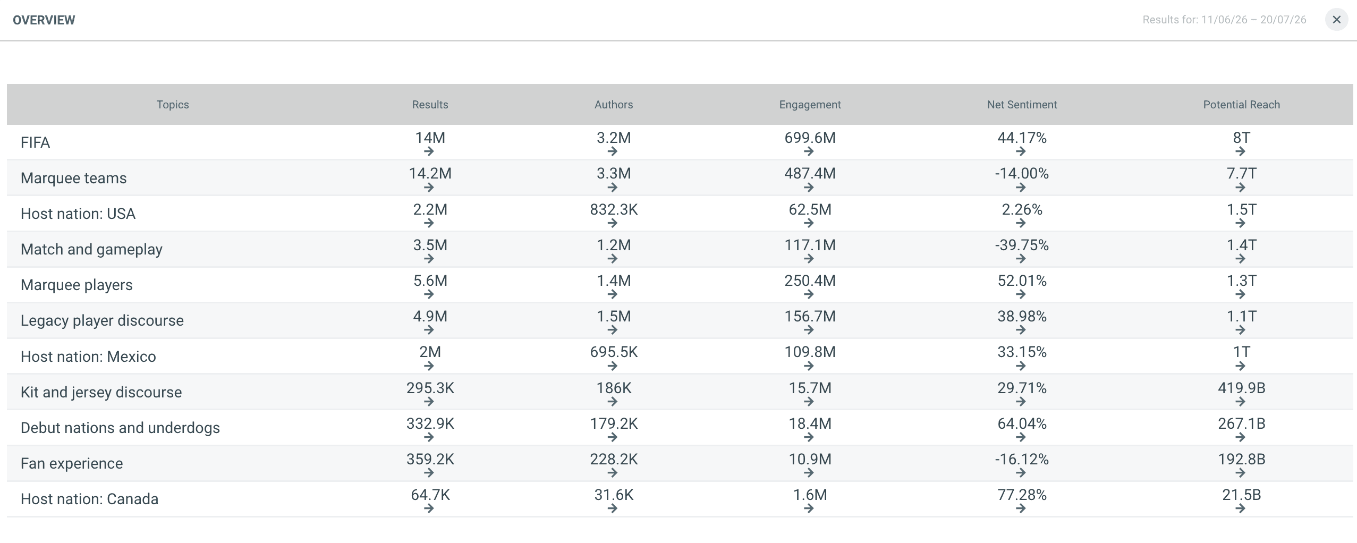Viewport: 1357px width, 543px height.
Task: Sort by the Topics column header
Action: click(x=173, y=105)
